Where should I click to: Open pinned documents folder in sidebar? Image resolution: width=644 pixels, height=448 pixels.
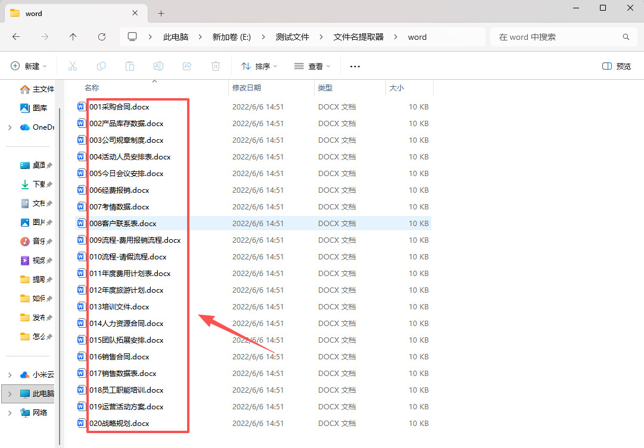(36, 203)
